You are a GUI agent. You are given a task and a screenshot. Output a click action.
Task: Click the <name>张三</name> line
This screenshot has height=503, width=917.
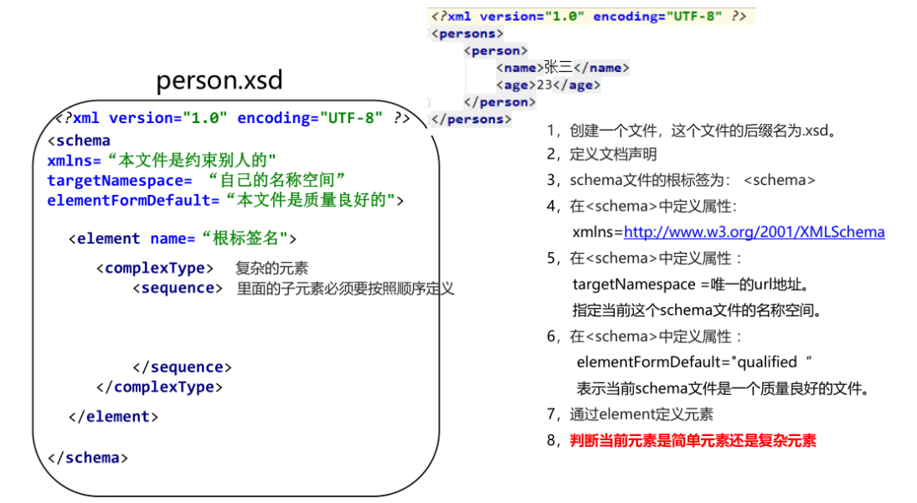563,68
